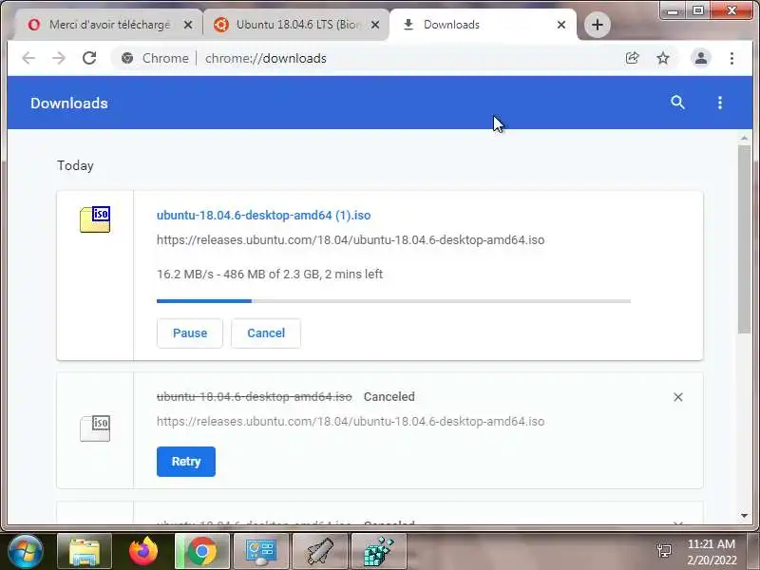760x570 pixels.
Task: Remove the first canceled ubuntu iso from list
Action: (678, 397)
